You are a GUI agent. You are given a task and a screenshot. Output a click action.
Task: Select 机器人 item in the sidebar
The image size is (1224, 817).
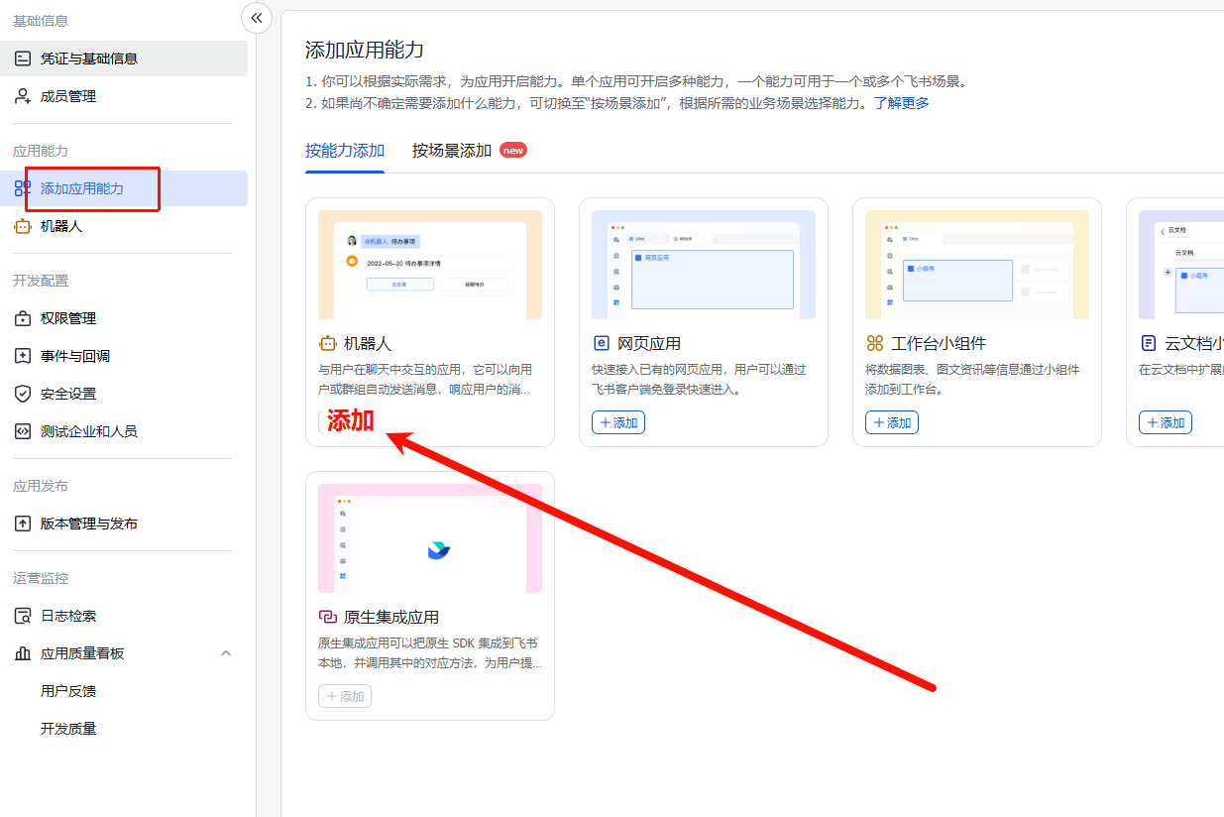coord(61,226)
